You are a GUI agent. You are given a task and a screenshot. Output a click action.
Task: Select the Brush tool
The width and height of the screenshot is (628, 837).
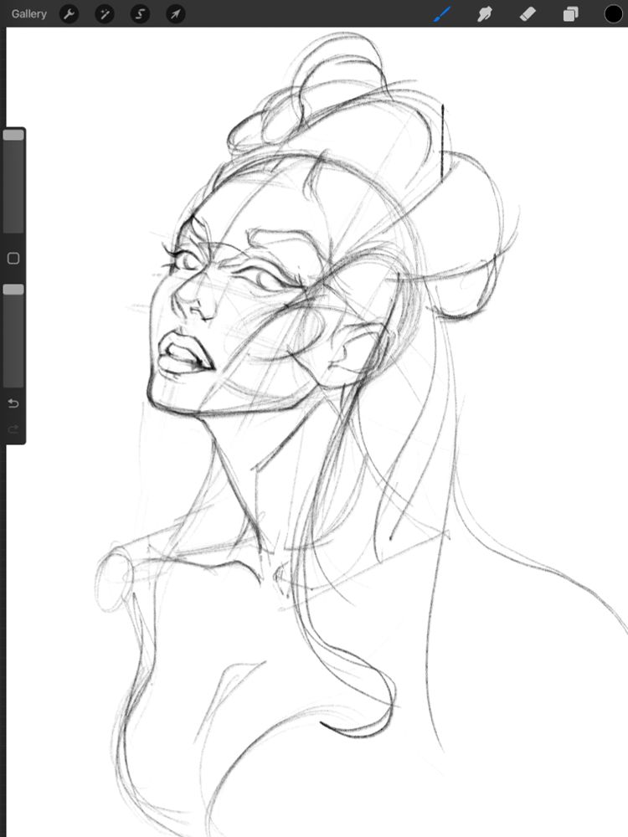[x=442, y=14]
